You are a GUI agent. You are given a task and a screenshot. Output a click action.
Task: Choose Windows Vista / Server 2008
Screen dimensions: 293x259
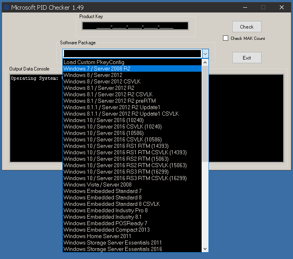coord(132,185)
